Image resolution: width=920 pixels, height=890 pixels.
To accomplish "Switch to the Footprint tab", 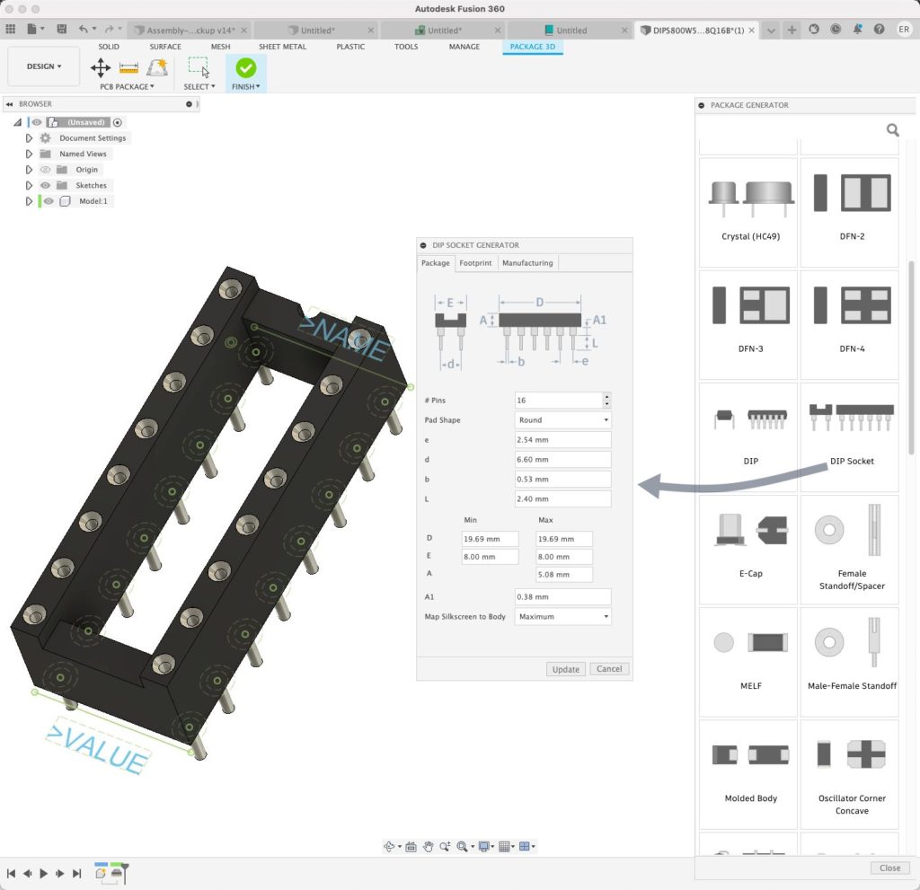I will coord(475,263).
